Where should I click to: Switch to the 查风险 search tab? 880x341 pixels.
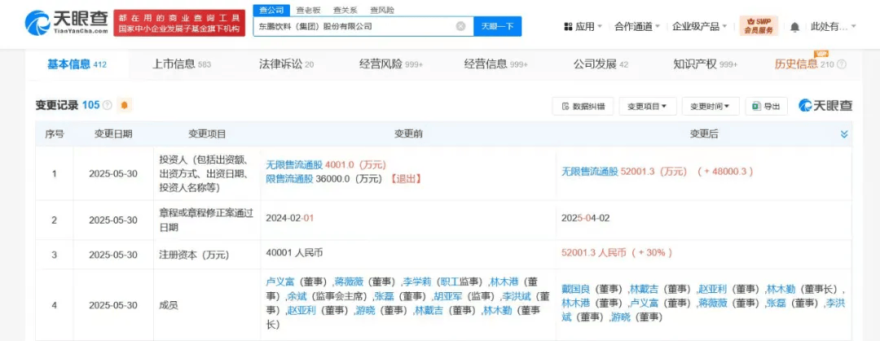[381, 10]
